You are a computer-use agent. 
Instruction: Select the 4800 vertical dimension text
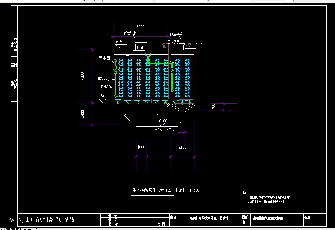pos(82,76)
